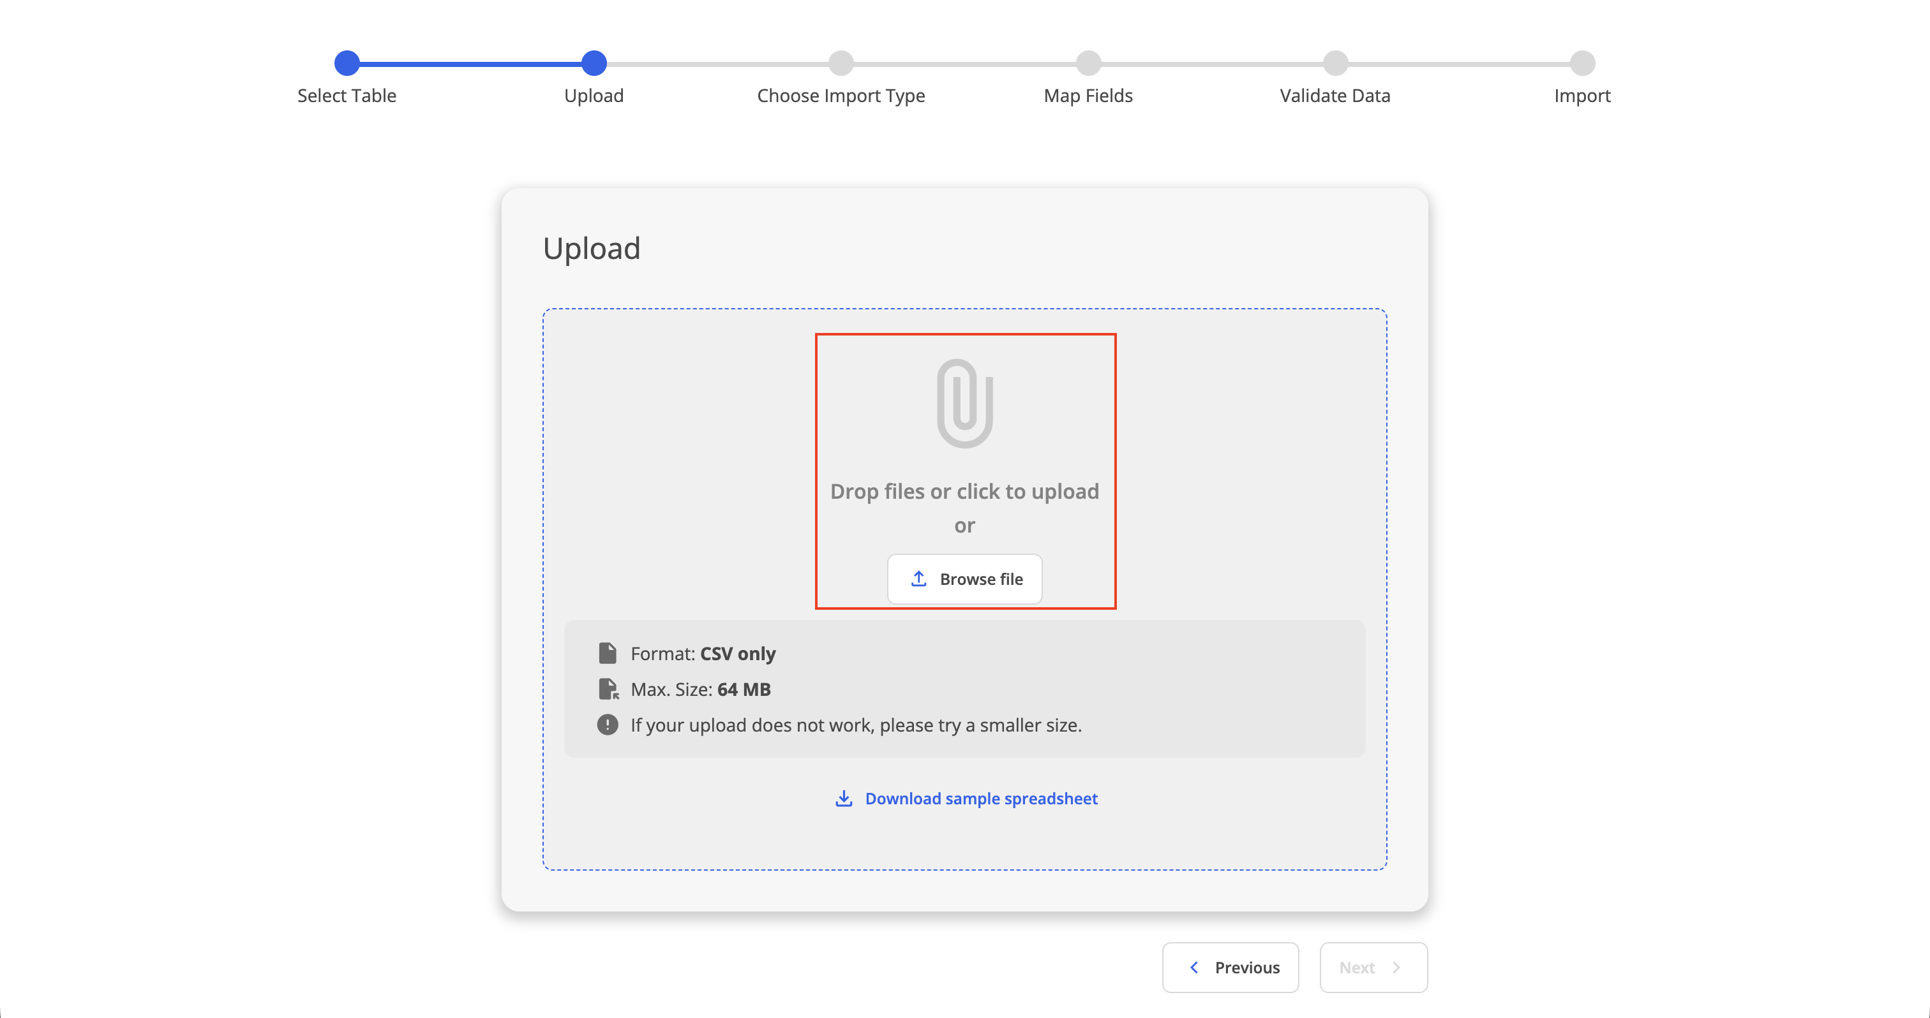Select the Choose Import Type step circle

841,64
